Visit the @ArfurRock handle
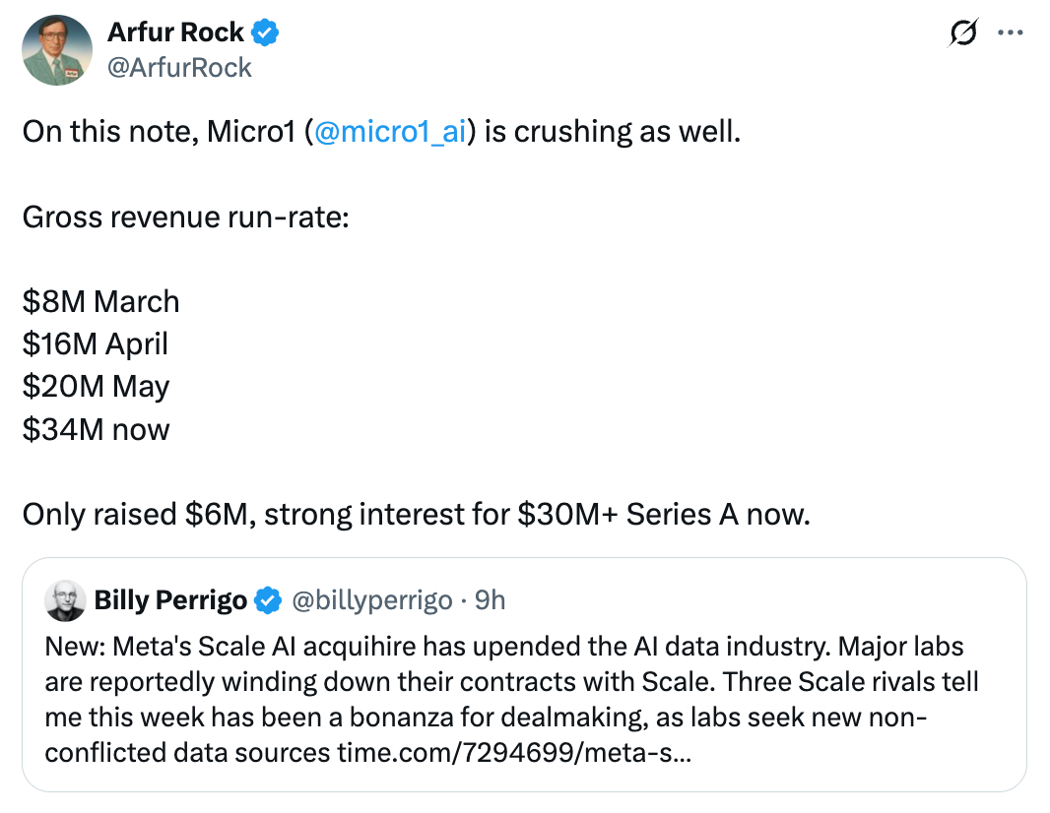This screenshot has height=813, width=1050. [179, 68]
